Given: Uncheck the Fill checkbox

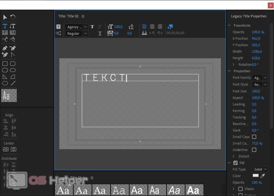Looking at the screenshot, I should point(235,163).
